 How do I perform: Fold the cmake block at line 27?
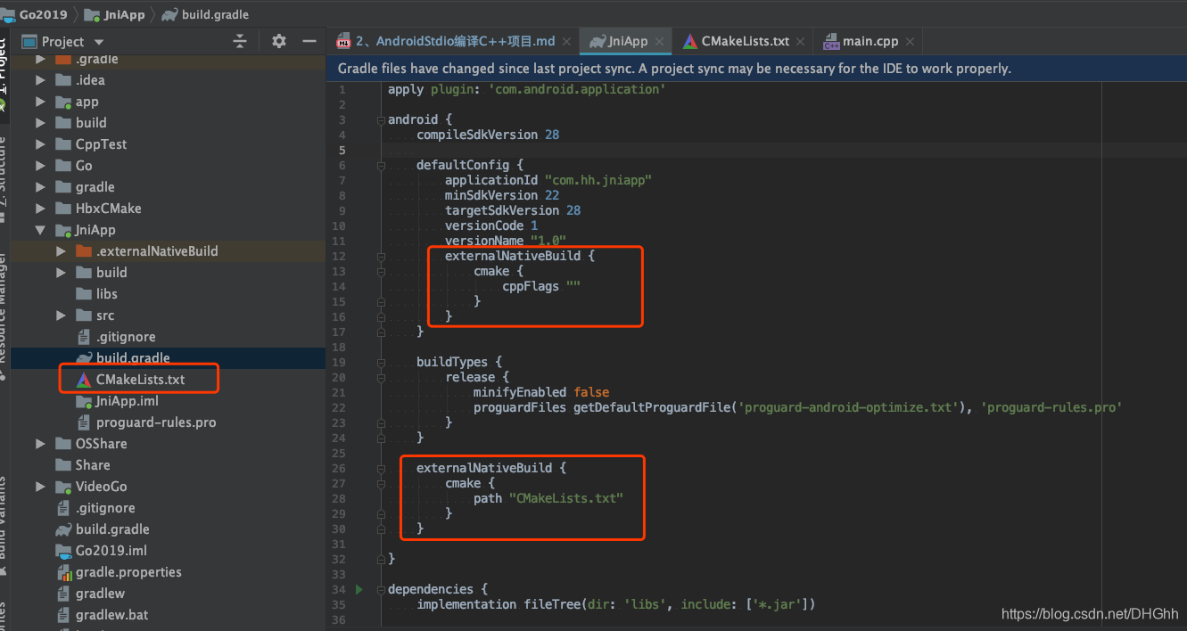381,483
